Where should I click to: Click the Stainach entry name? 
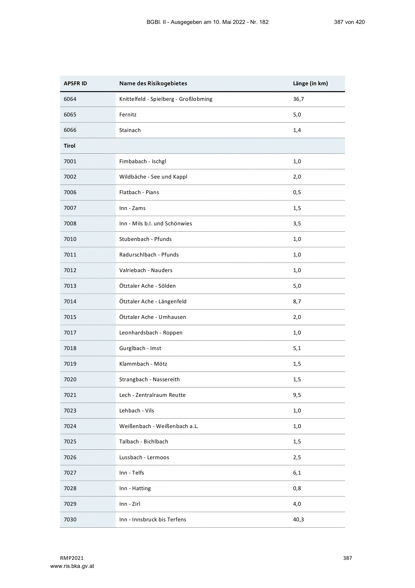(130, 130)
